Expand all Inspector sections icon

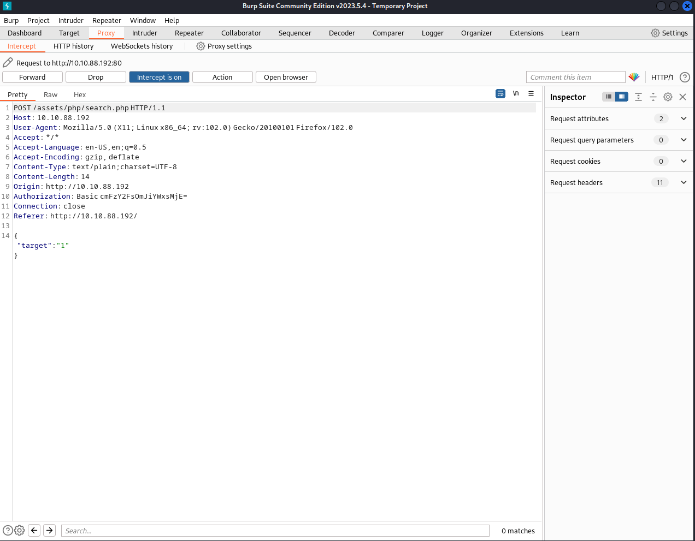638,97
